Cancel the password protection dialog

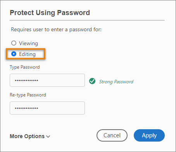click(112, 135)
